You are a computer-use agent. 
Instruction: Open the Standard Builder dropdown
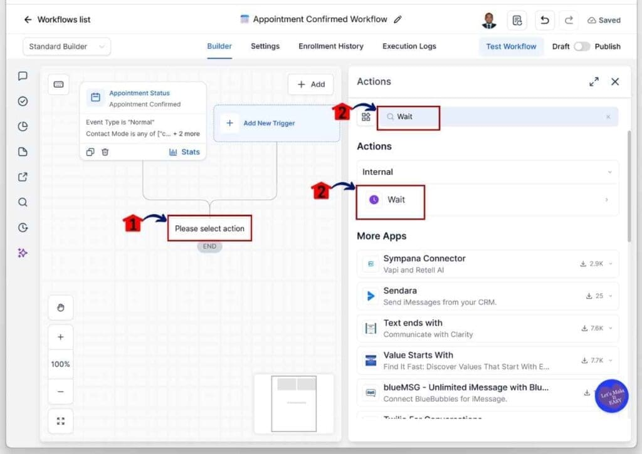point(66,46)
